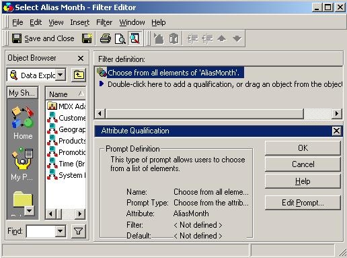Select the MDX Adapter folder item
The height and width of the screenshot is (258, 347).
[x=67, y=106]
